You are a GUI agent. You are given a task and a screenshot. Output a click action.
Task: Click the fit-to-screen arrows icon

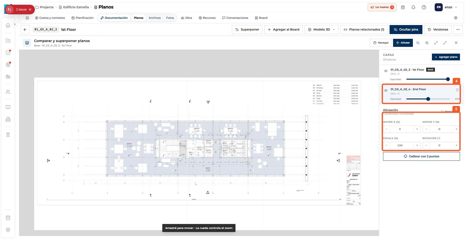tap(436, 43)
